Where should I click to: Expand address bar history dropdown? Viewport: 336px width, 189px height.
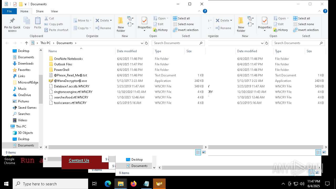(142, 43)
